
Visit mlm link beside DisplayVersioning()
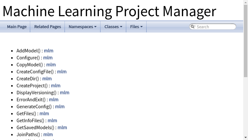click(x=65, y=92)
